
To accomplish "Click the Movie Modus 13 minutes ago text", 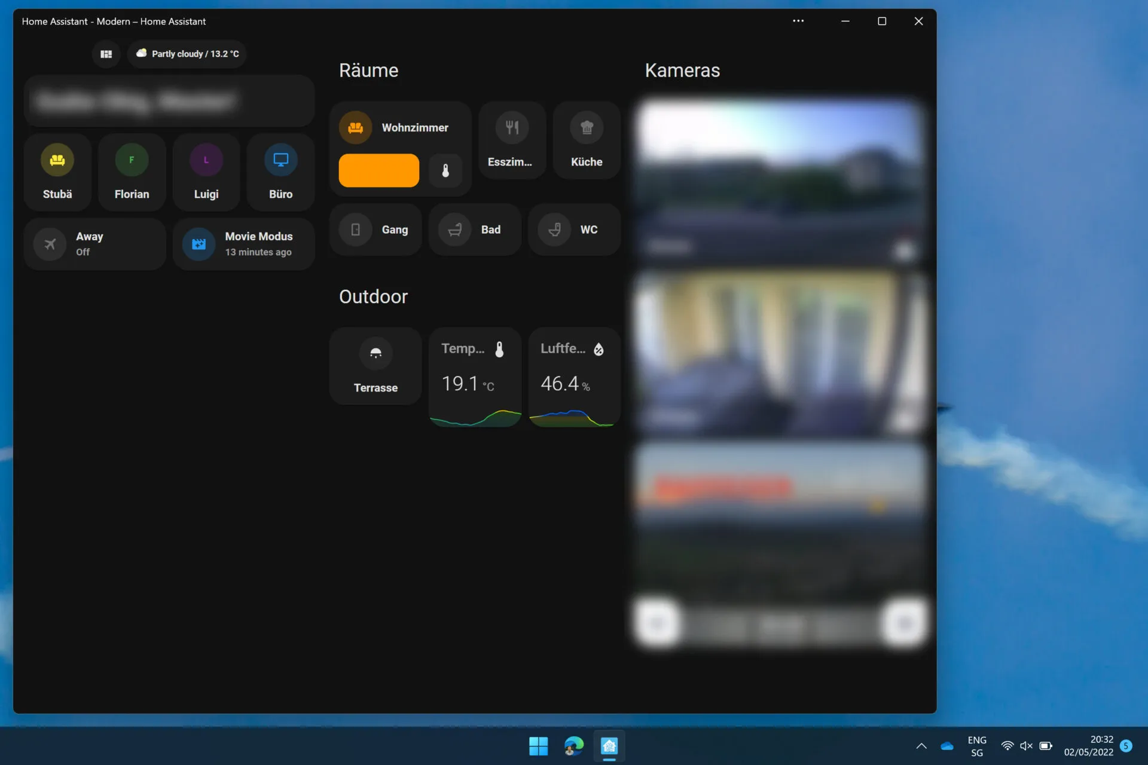I will tap(258, 252).
